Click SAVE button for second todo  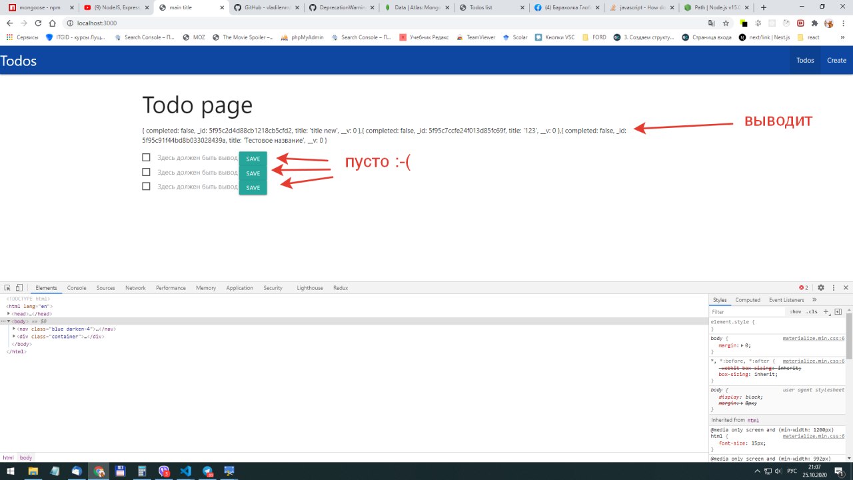(253, 173)
